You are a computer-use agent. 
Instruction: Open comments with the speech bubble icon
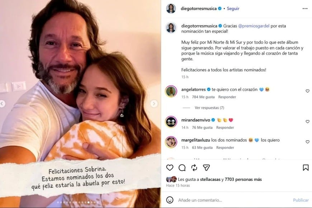point(182,167)
